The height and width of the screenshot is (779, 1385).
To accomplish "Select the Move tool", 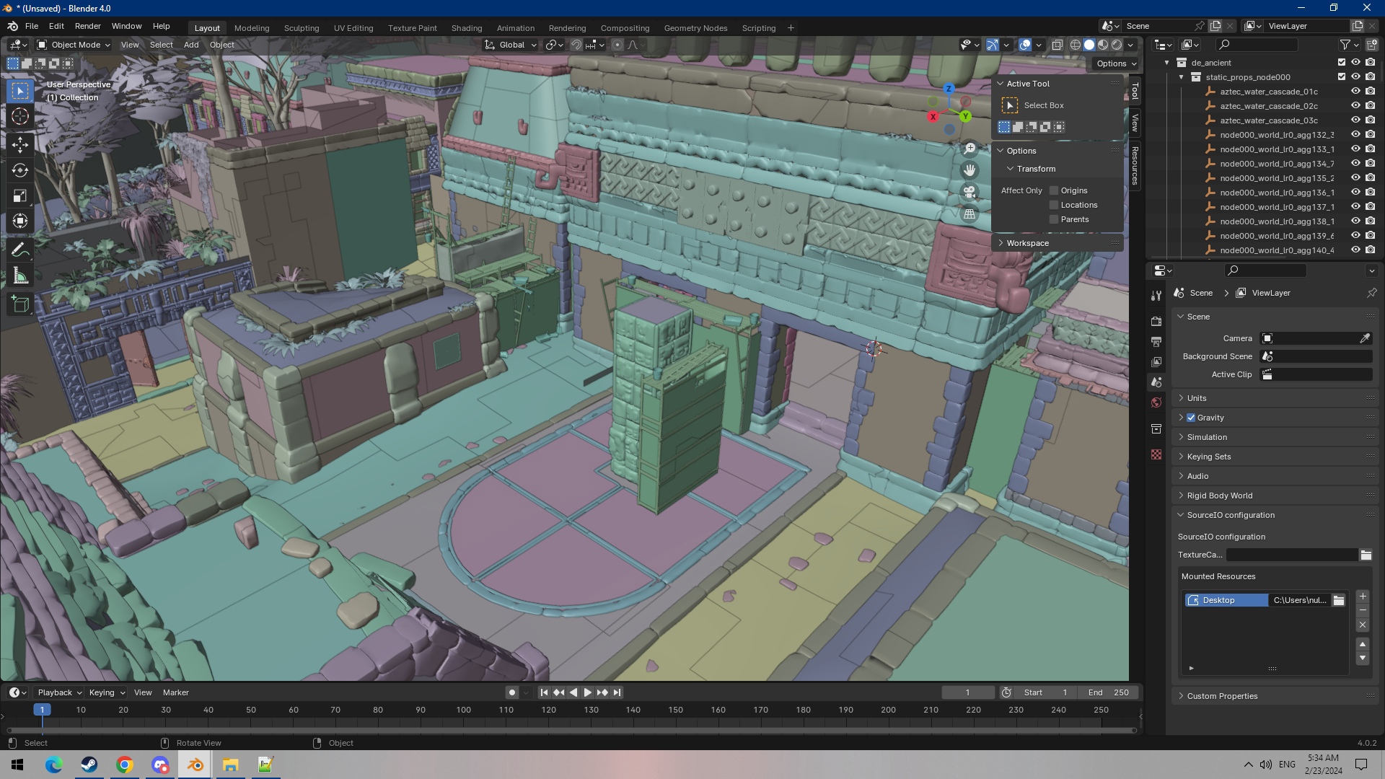I will click(20, 144).
